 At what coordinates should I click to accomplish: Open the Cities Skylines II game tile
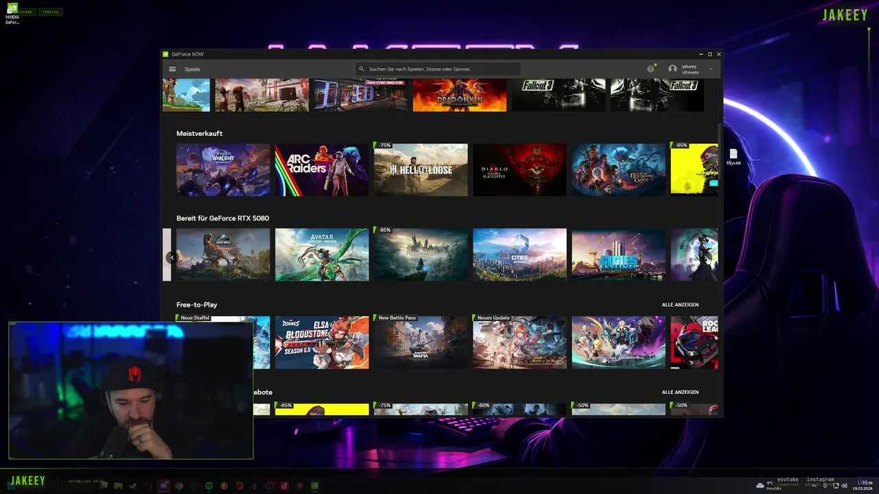(x=520, y=255)
